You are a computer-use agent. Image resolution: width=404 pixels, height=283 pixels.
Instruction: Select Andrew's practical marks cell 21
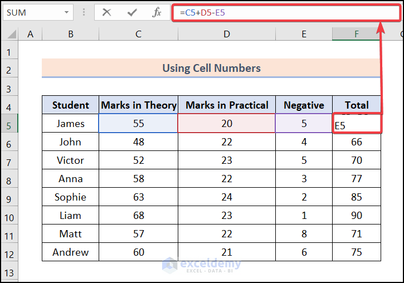tap(227, 252)
